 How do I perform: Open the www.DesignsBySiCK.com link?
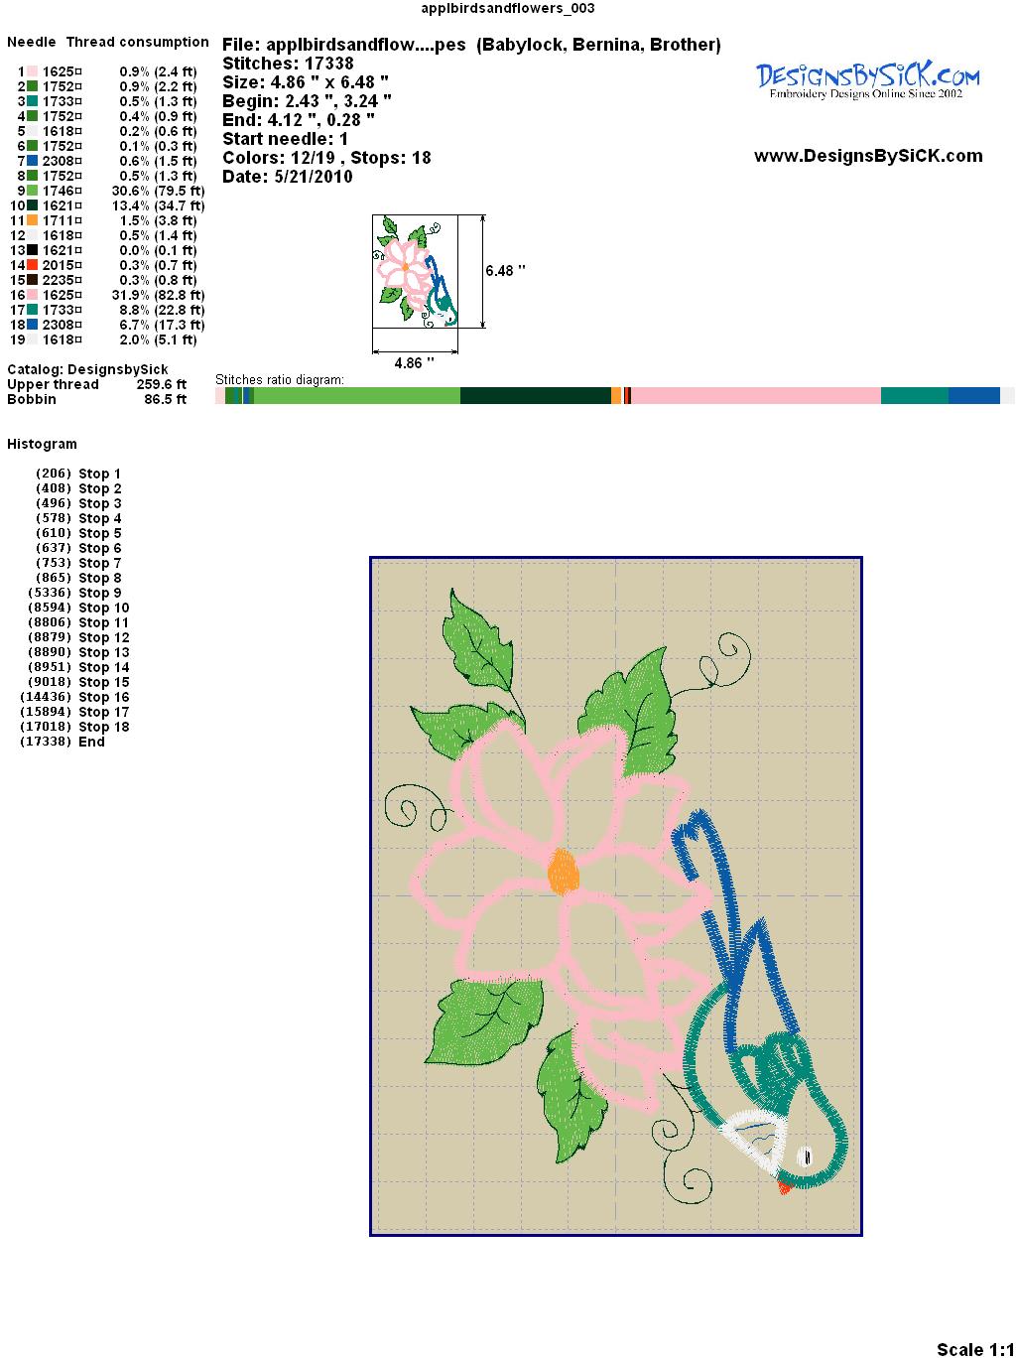tap(868, 156)
